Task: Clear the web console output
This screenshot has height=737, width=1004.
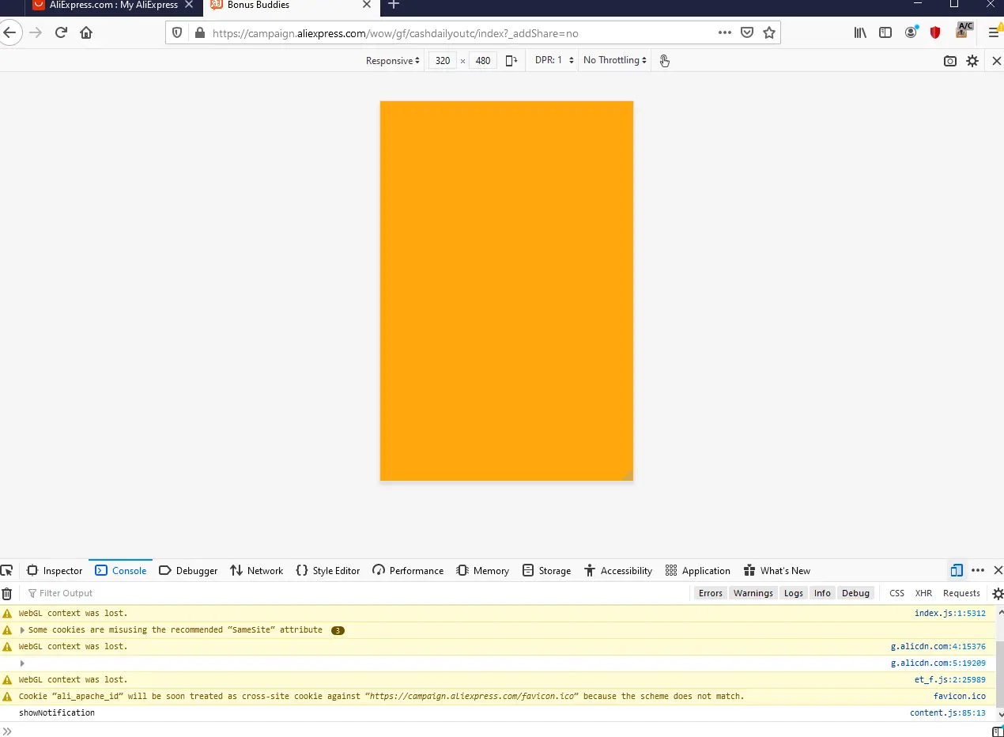Action: (x=7, y=593)
